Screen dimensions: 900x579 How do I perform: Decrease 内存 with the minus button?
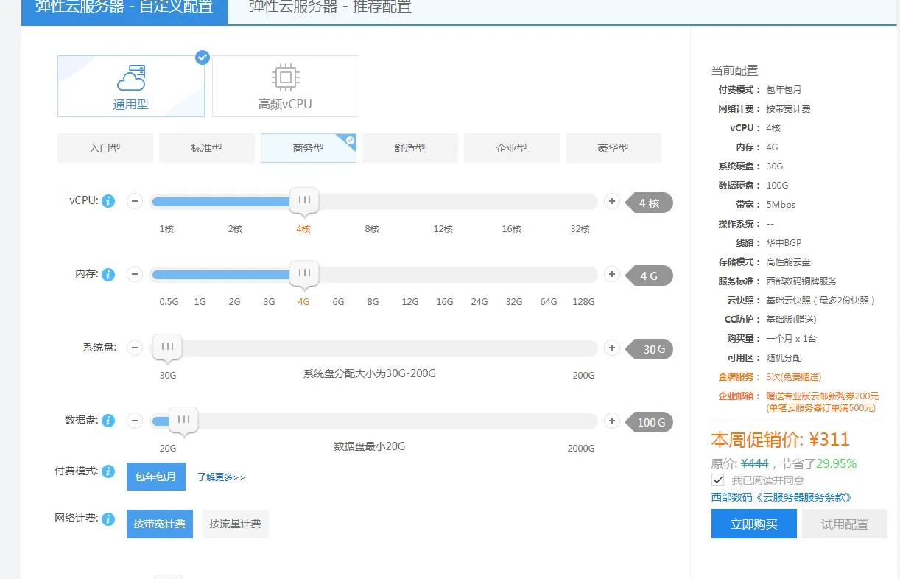(135, 275)
